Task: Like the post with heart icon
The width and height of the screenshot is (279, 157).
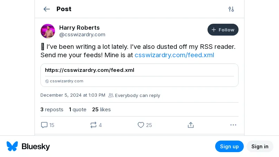Action: pyautogui.click(x=141, y=125)
